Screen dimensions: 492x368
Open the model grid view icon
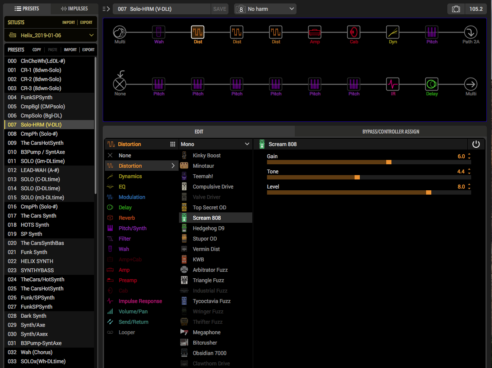click(x=173, y=144)
